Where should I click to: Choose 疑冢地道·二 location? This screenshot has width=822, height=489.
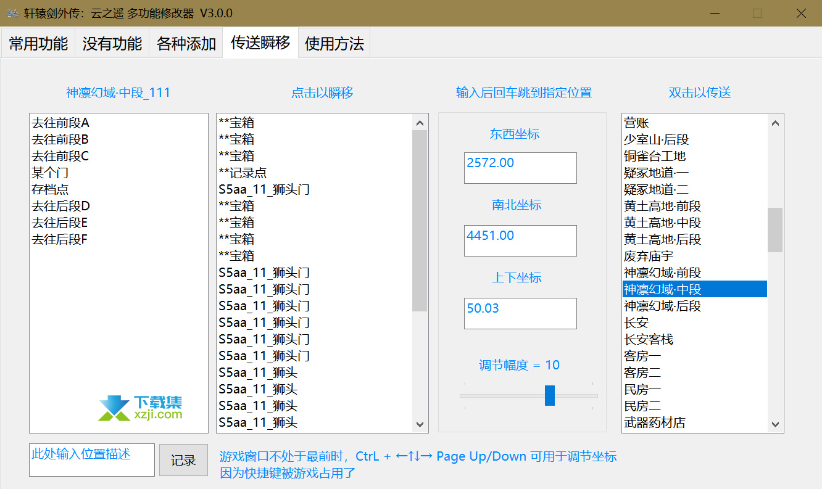(x=695, y=189)
